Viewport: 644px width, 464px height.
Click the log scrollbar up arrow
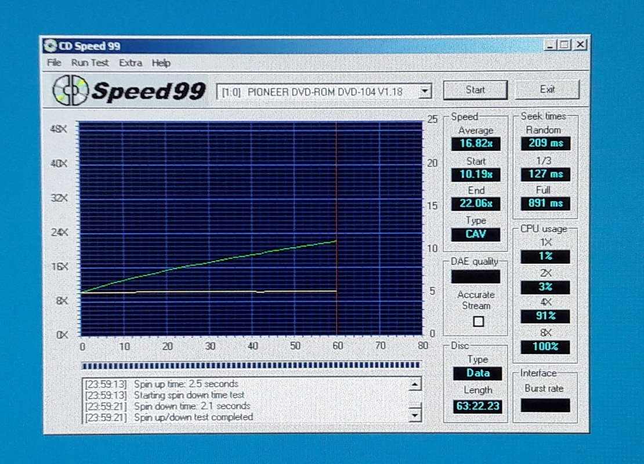tap(415, 385)
